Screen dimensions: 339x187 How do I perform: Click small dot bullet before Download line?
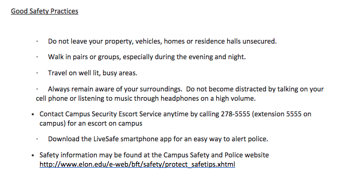37,139
